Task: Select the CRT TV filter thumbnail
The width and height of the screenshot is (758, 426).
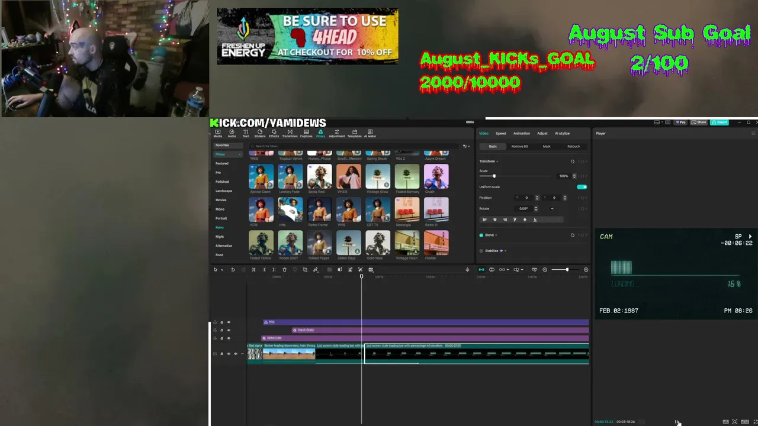Action: point(378,210)
